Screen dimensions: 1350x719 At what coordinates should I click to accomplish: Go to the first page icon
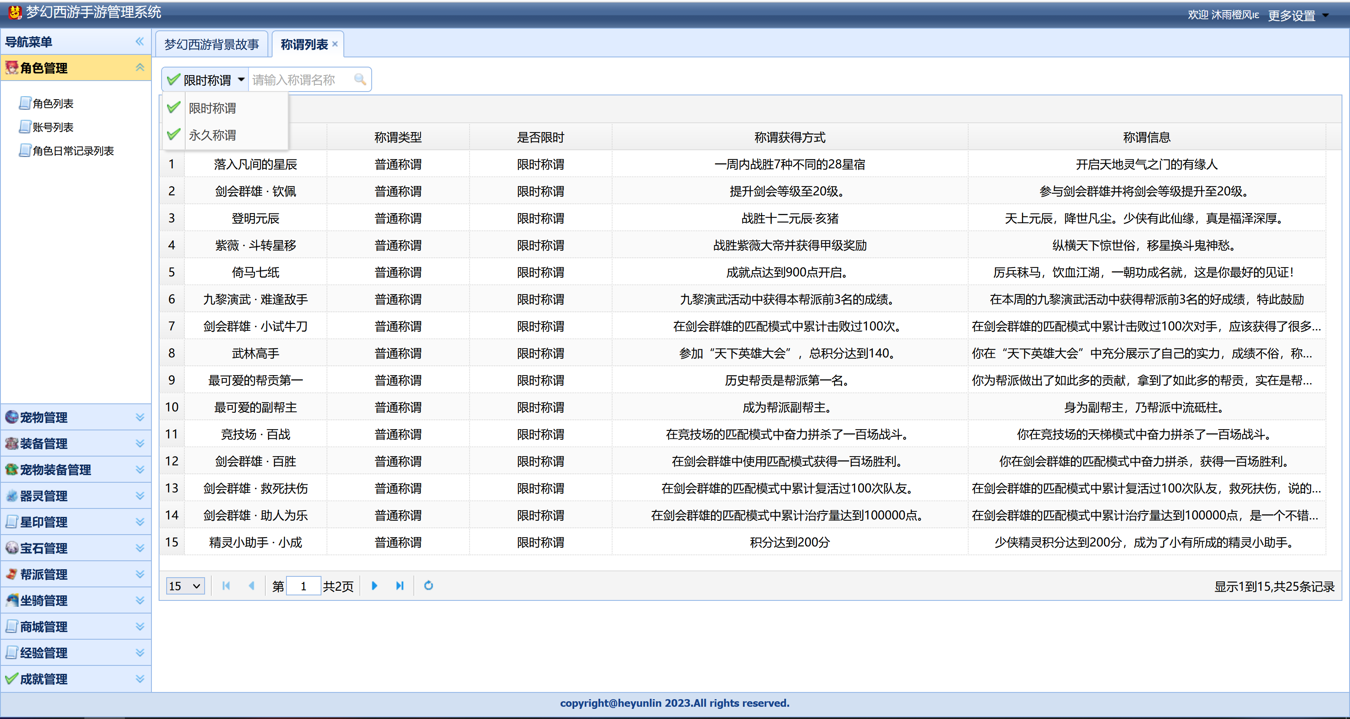pyautogui.click(x=226, y=585)
